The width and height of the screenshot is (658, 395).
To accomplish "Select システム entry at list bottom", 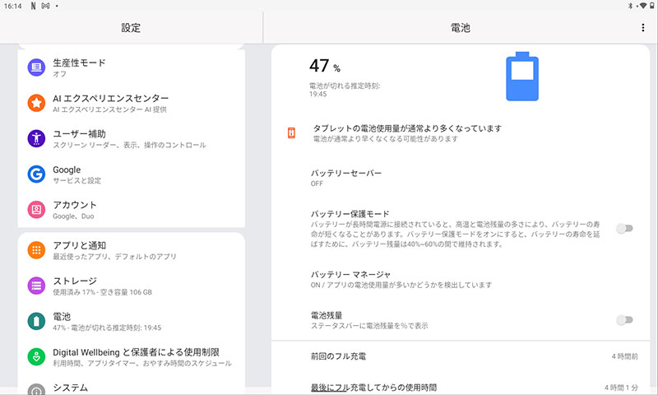I will tap(132, 388).
